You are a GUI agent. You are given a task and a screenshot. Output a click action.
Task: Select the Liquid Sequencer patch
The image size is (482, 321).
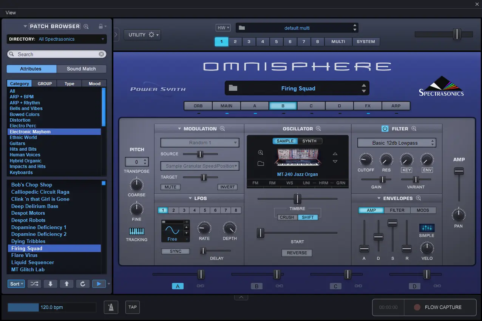coord(32,262)
